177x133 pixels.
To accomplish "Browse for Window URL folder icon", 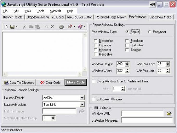I will (169, 113).
